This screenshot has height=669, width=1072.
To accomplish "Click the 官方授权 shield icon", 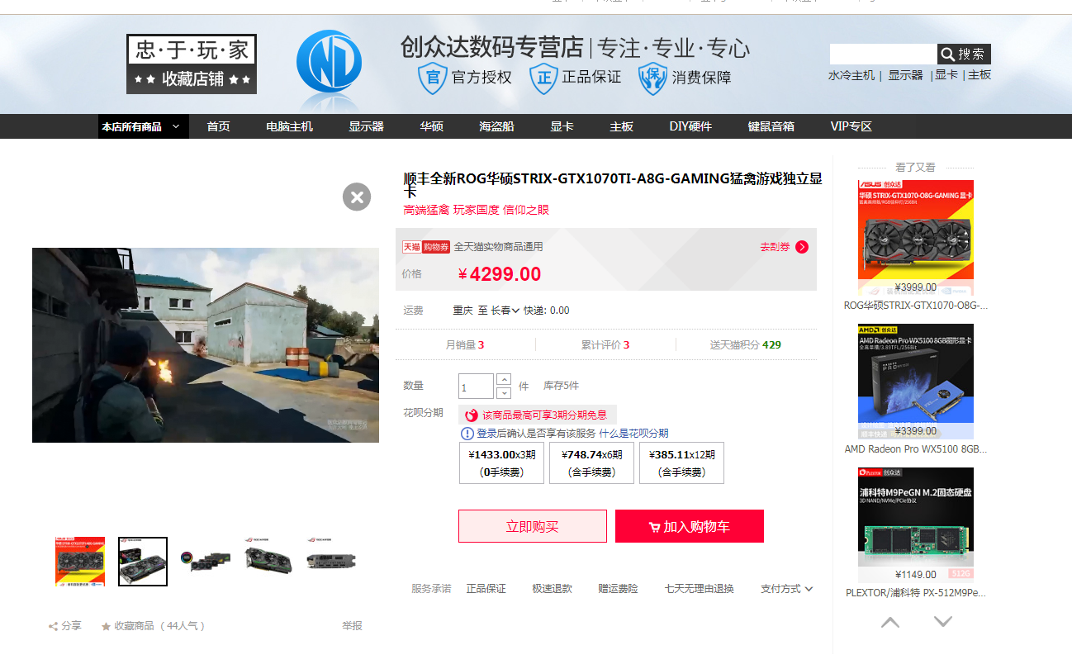I will pos(433,78).
